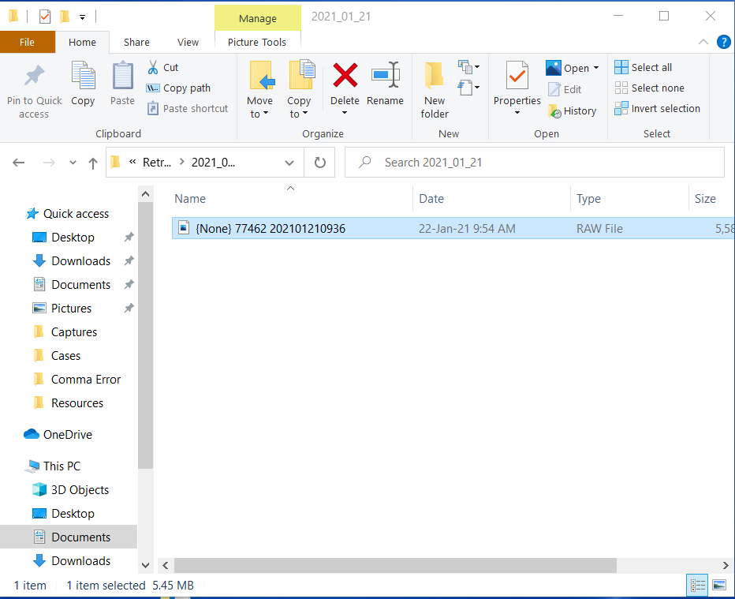Delete the file with red X icon
Image resolution: width=735 pixels, height=599 pixels.
coord(345,76)
